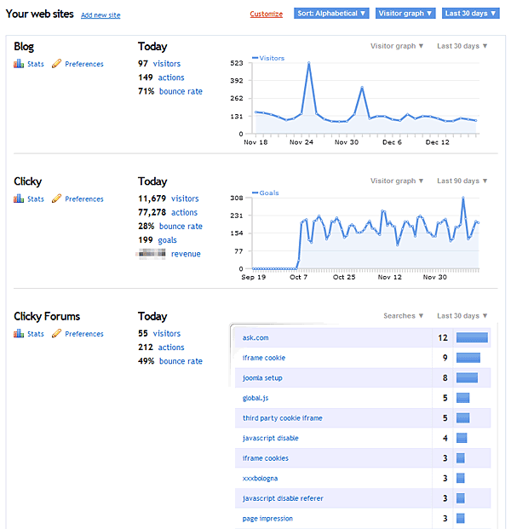Open the 'iframe cookie' search term
This screenshot has width=511, height=529.
[264, 358]
